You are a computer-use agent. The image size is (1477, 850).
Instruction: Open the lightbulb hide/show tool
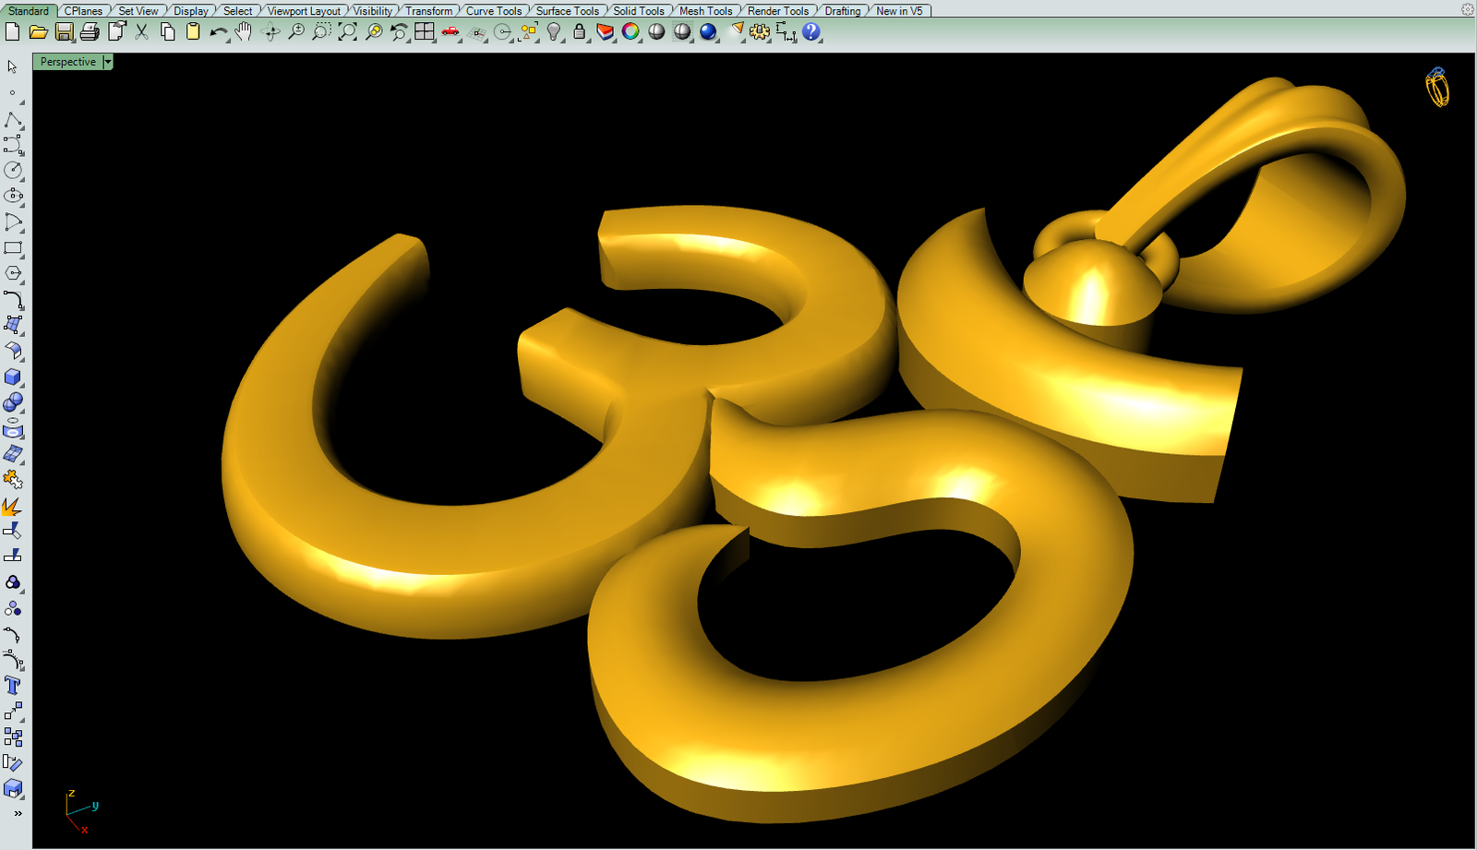[554, 31]
